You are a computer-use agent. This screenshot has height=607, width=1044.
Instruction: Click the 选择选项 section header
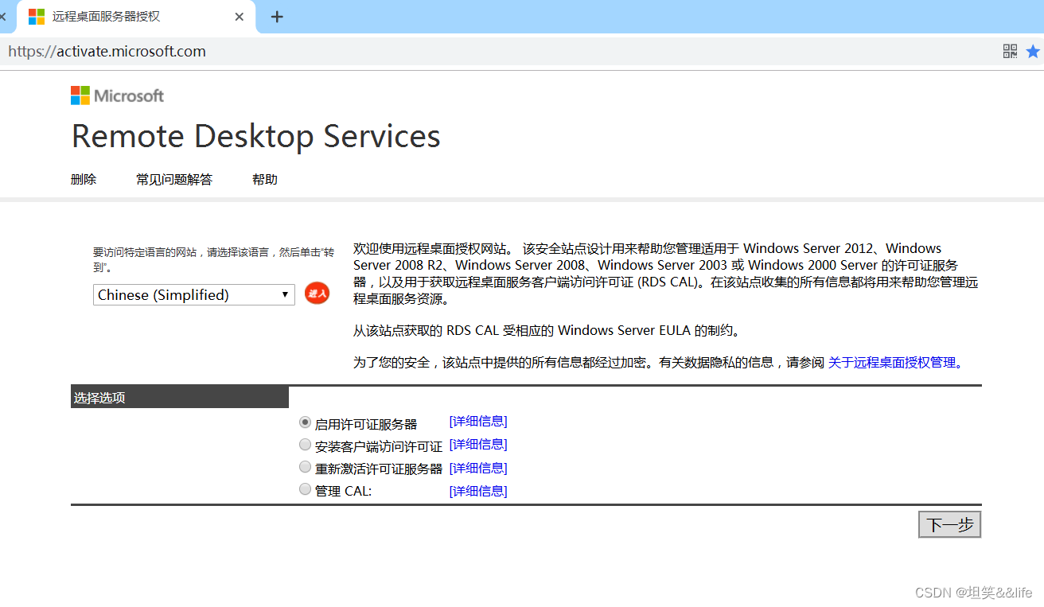pyautogui.click(x=180, y=398)
